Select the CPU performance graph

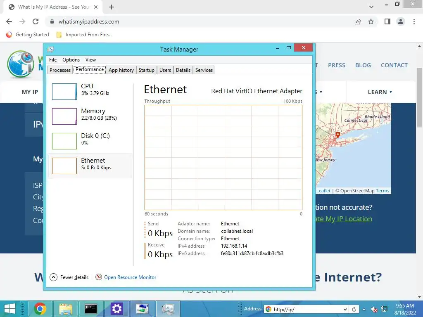64,92
